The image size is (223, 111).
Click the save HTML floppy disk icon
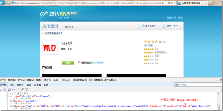click(x=9, y=90)
